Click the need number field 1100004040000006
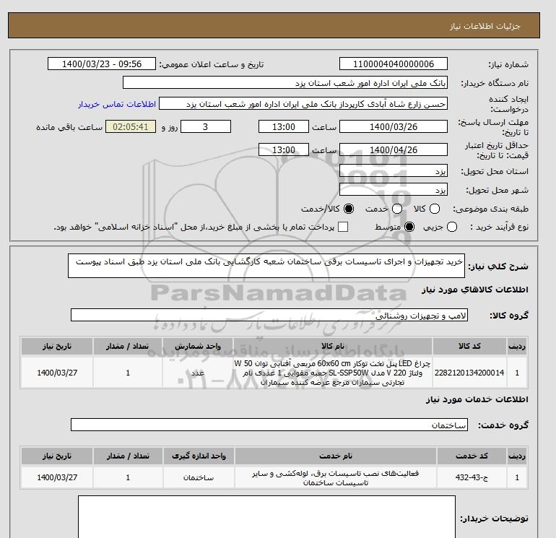 coord(394,64)
